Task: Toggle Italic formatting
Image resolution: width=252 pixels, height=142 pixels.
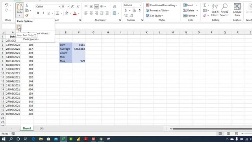Action: point(43,13)
